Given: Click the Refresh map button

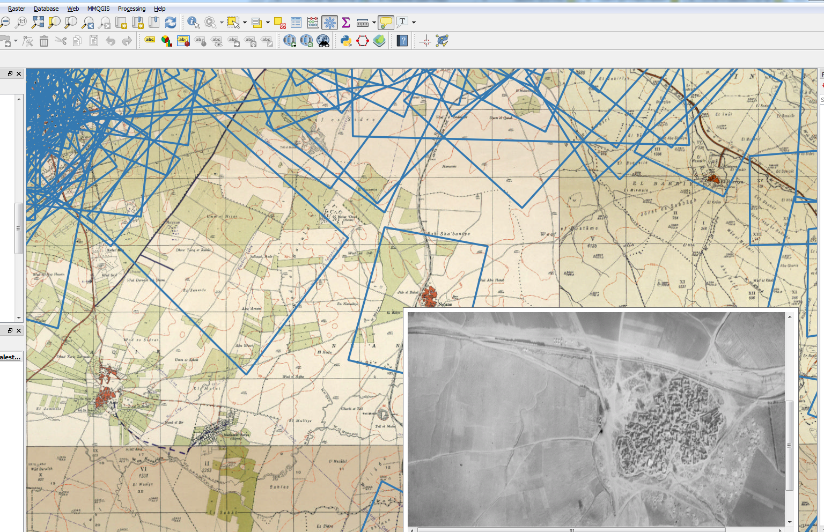Looking at the screenshot, I should tap(171, 23).
